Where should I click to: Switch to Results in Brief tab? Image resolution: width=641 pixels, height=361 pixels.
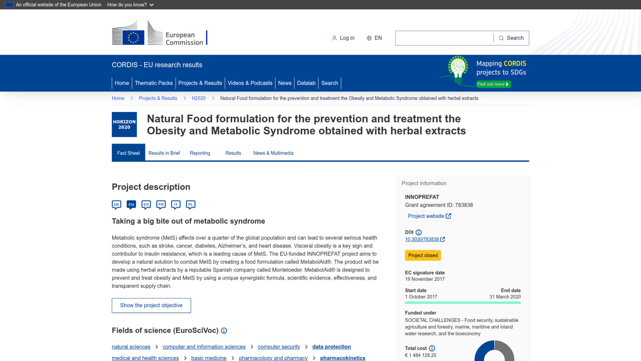click(164, 153)
